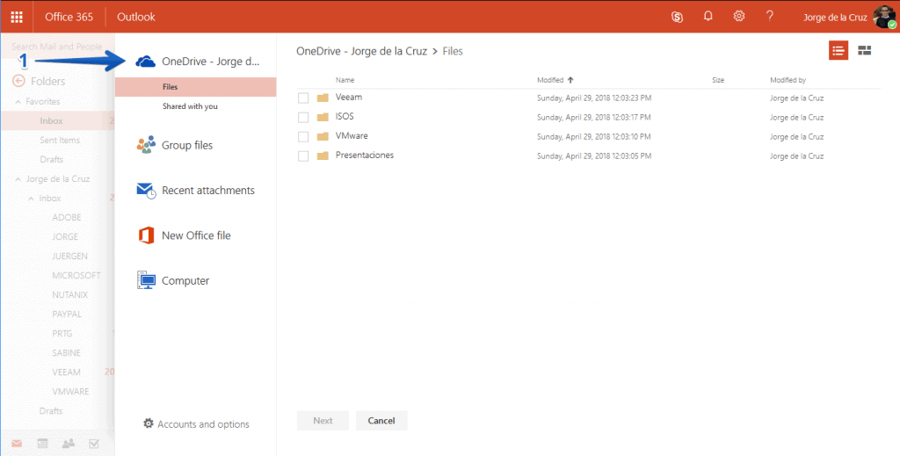
Task: Click the ISOS folder icon
Action: pos(323,117)
